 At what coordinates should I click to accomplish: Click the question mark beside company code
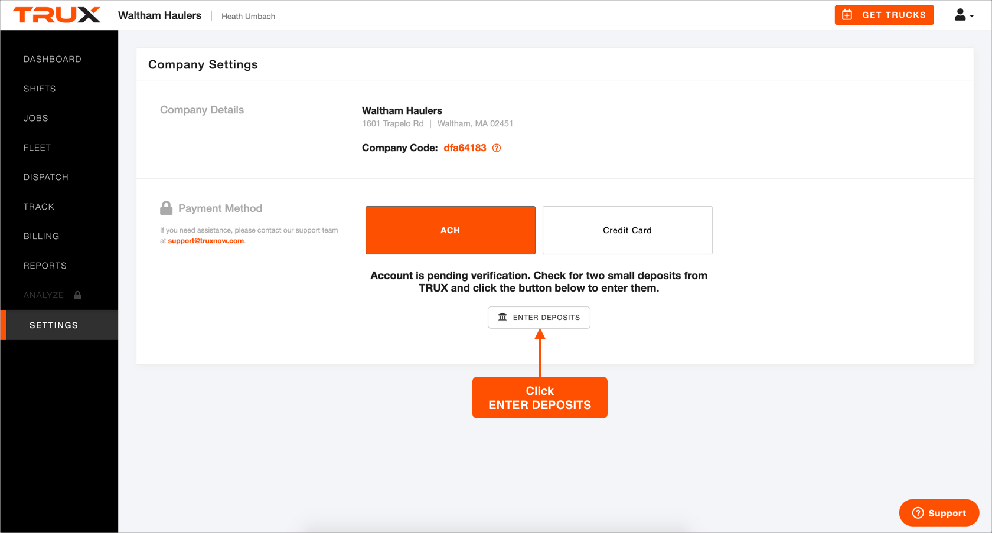[497, 148]
